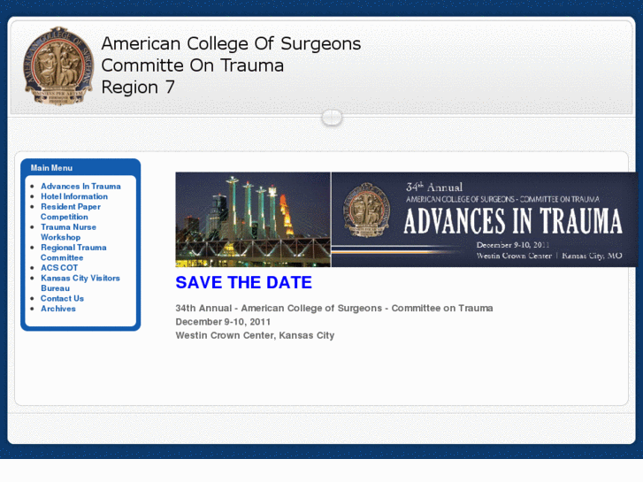Open the ACS COT link
643x482 pixels.
(59, 268)
